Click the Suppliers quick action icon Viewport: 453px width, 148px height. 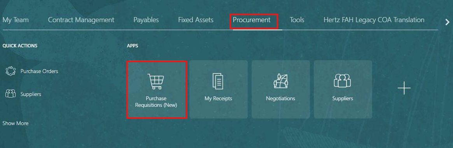[10, 94]
